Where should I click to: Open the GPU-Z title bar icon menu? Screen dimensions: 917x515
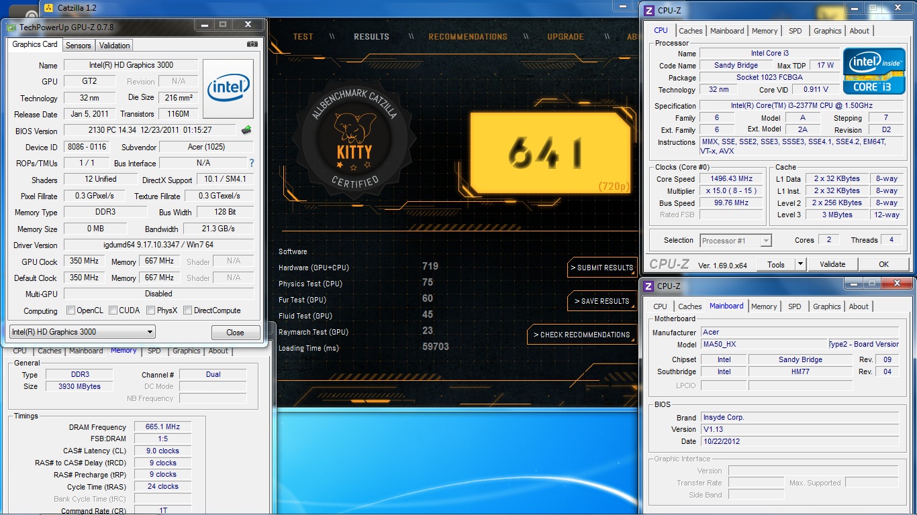[12, 27]
